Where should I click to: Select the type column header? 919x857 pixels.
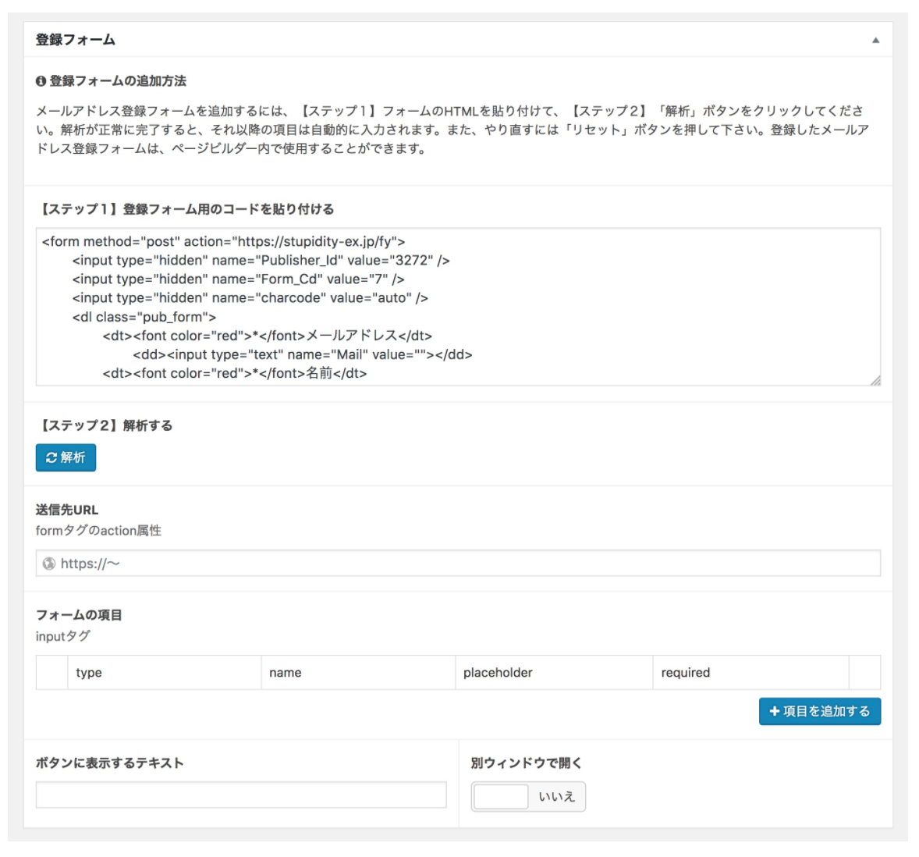(x=89, y=673)
